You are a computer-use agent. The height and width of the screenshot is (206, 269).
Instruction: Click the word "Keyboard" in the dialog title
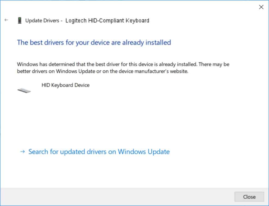coord(137,20)
